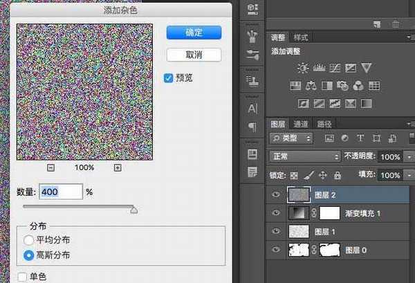Select the 平均分布 uniform radio button
Viewport: 415px width, 283px height.
[28, 240]
